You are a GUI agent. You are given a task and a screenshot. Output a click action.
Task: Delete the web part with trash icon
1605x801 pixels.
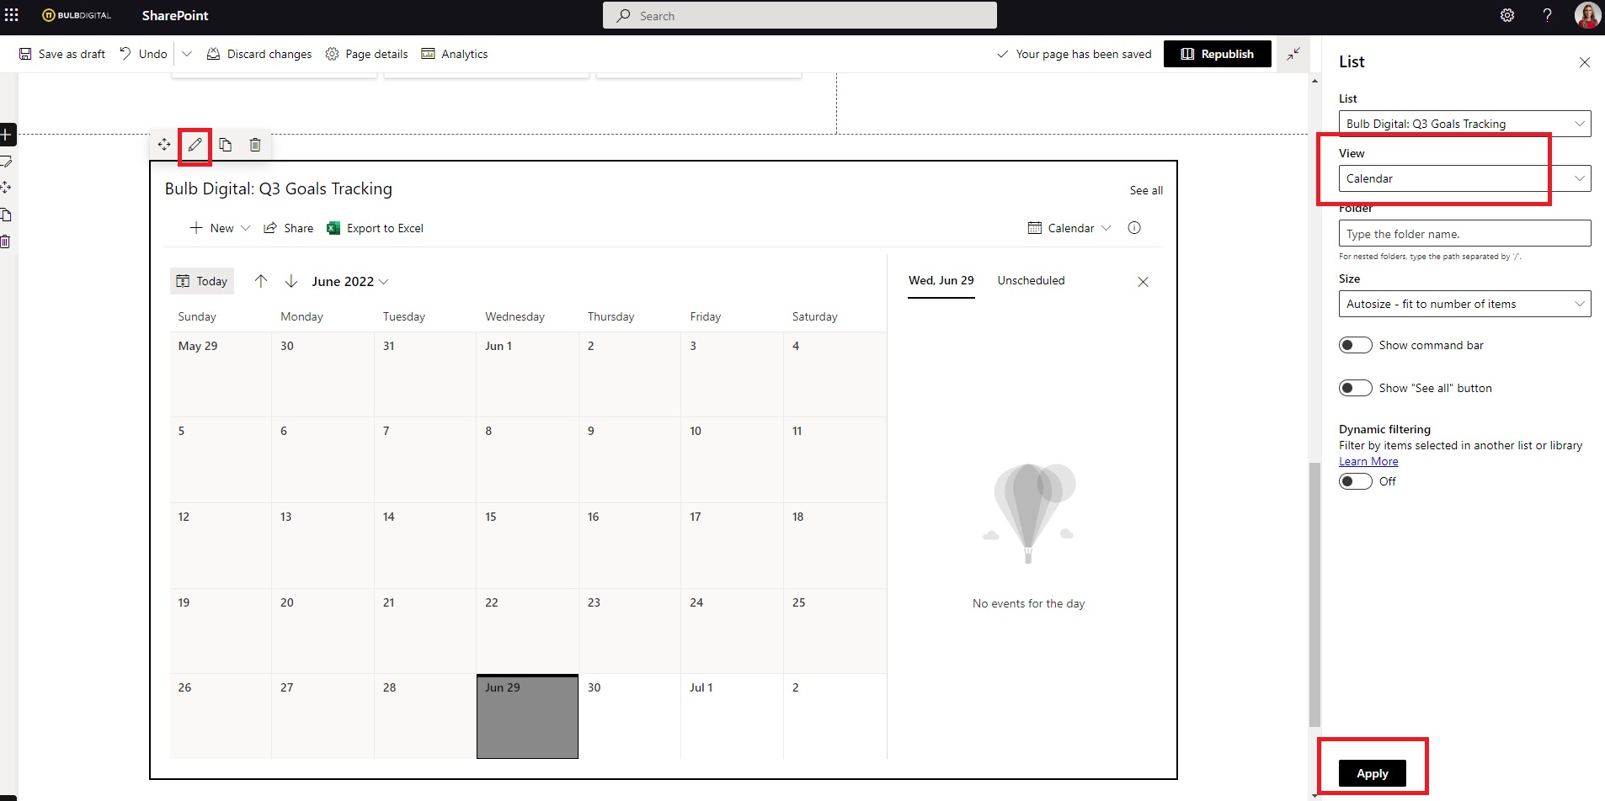[x=255, y=145]
